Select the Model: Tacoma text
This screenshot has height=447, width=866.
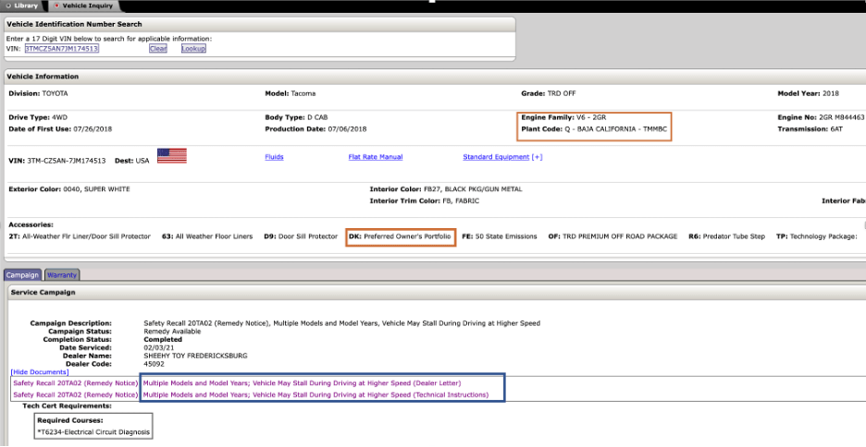290,93
